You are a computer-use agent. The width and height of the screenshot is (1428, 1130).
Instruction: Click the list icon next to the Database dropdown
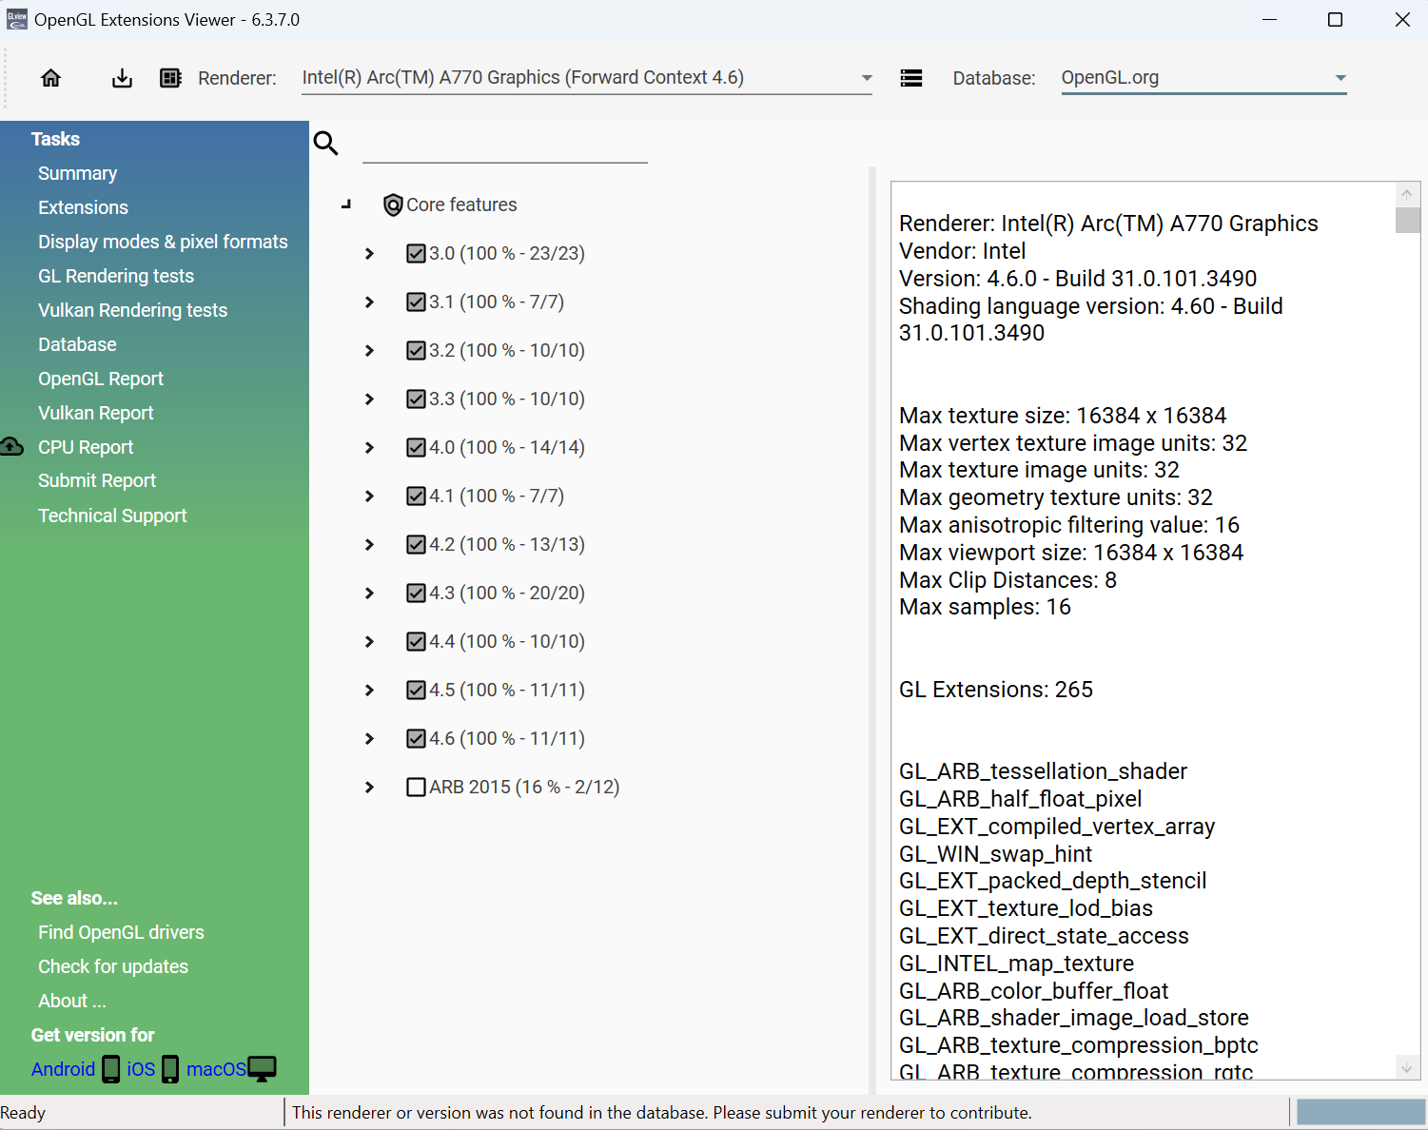tap(911, 78)
